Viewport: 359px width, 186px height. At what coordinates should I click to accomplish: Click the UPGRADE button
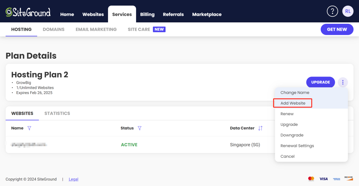pos(320,82)
